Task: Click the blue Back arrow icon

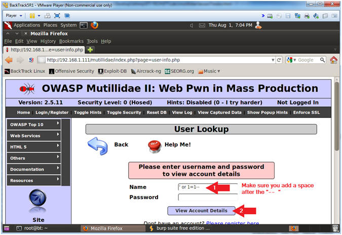Action: (97, 146)
